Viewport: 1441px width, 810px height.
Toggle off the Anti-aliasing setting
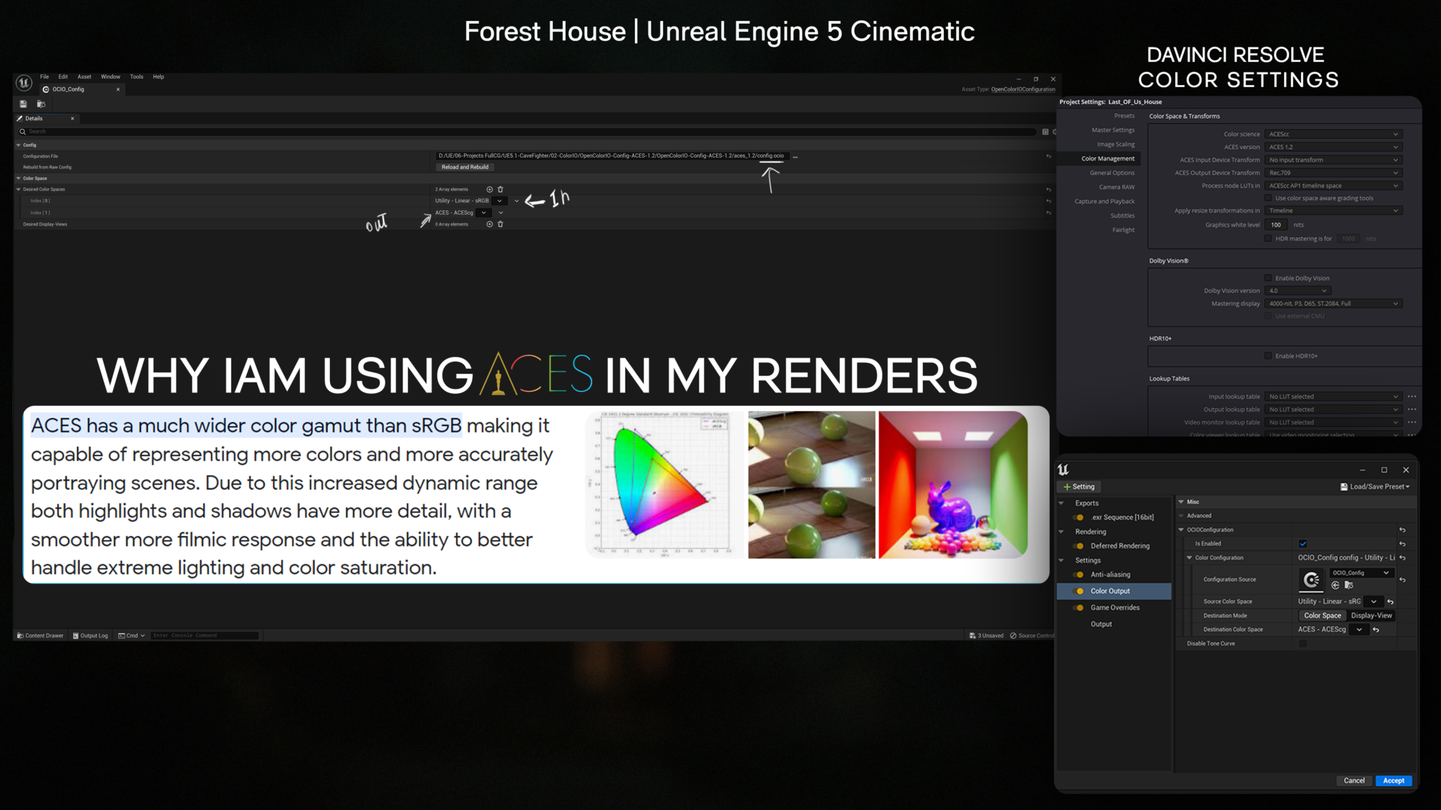coord(1079,575)
